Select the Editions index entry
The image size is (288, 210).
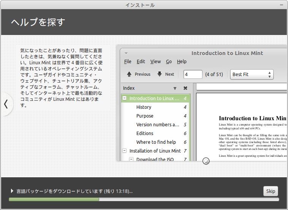(x=155, y=134)
